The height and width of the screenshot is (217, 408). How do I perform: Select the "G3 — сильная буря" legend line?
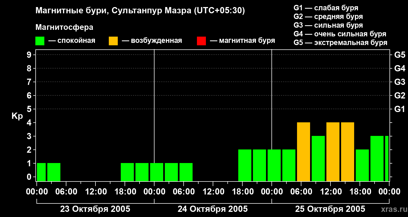328,25
